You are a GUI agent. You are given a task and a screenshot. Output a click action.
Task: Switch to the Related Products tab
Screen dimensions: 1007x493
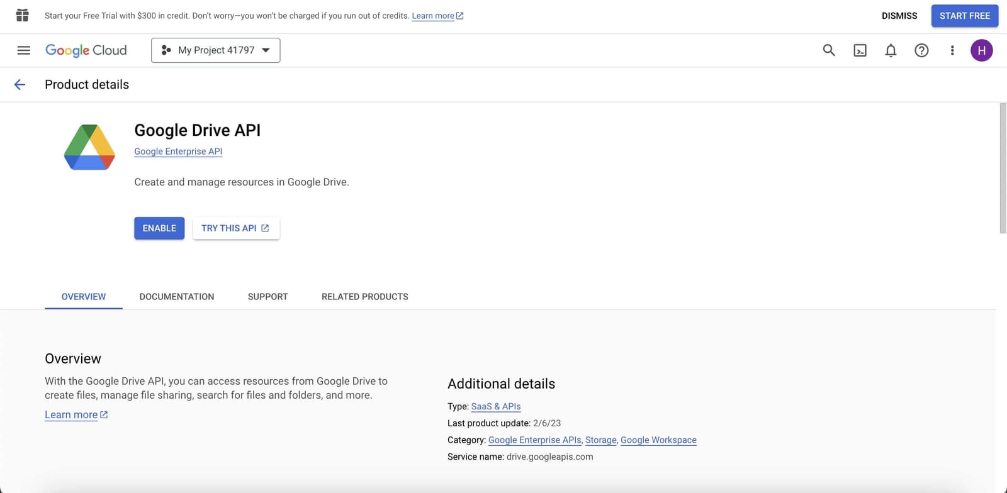(x=365, y=297)
